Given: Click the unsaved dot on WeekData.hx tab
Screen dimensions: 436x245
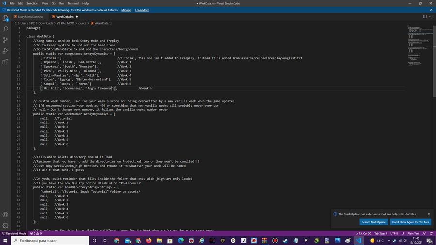Looking at the screenshot, I should coord(77,16).
